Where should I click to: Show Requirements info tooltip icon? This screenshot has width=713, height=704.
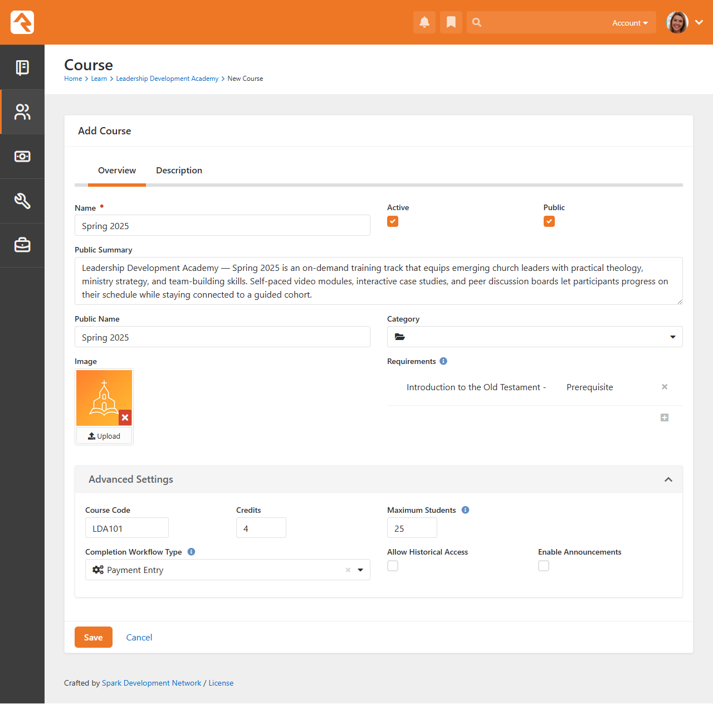(x=443, y=361)
